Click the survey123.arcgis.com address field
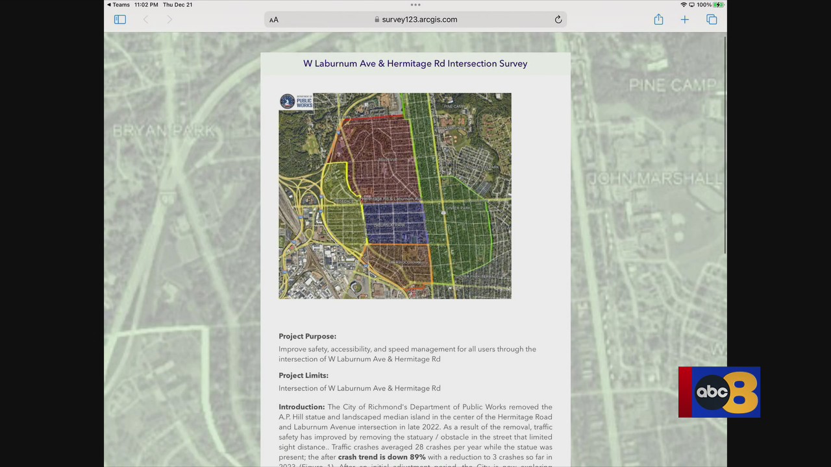Viewport: 831px width, 467px height. tap(419, 19)
